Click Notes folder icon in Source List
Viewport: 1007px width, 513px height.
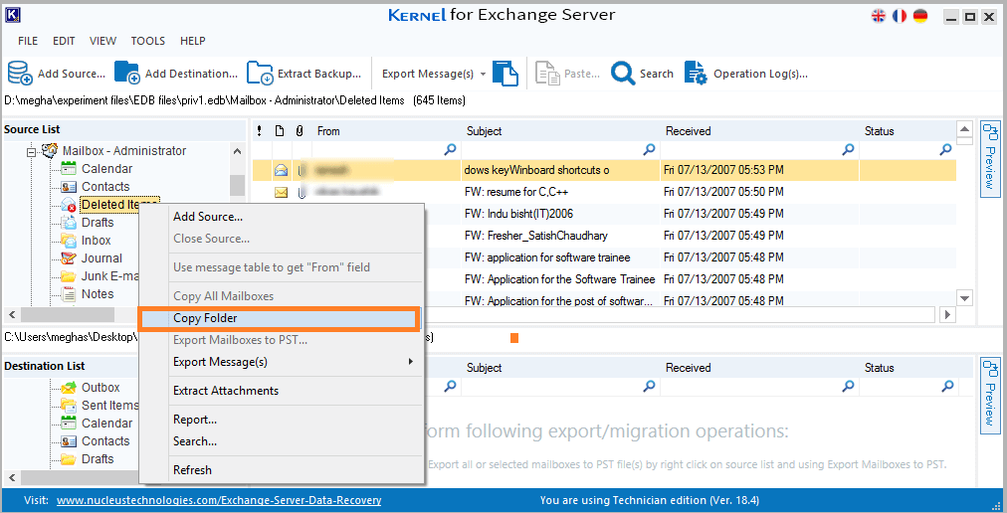[x=69, y=294]
